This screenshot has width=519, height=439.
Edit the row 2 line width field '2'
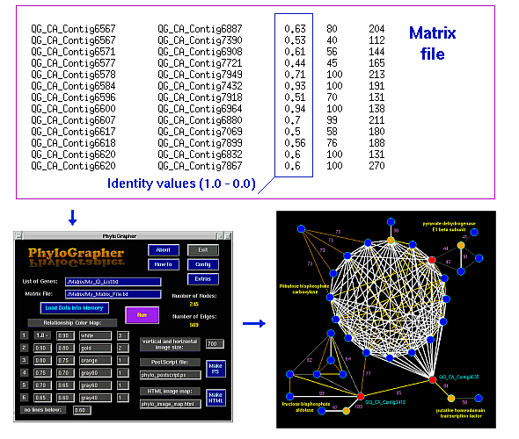tap(123, 349)
